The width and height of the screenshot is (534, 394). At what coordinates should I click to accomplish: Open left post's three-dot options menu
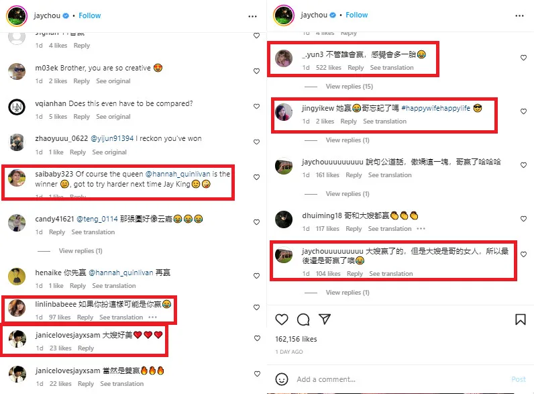click(x=252, y=16)
